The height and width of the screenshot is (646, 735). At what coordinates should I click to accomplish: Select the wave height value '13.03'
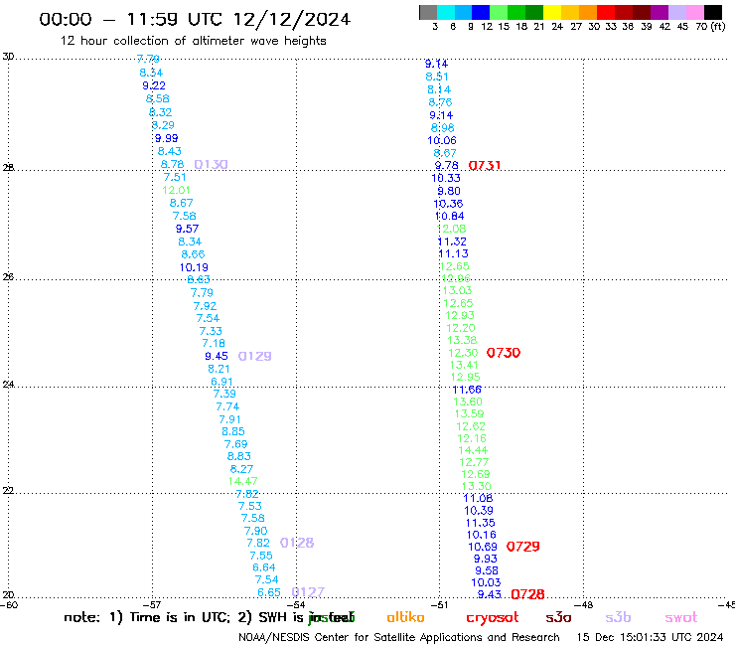click(458, 290)
